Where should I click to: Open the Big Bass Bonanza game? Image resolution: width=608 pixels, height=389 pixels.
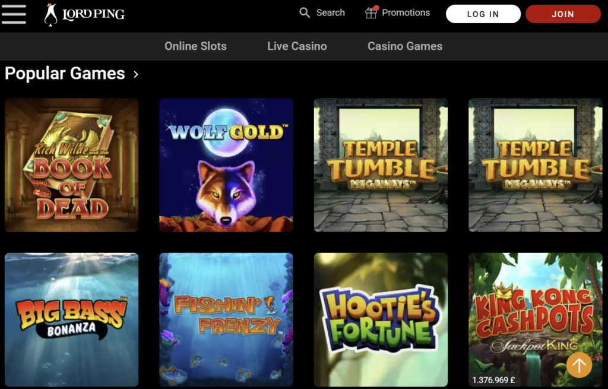[71, 320]
